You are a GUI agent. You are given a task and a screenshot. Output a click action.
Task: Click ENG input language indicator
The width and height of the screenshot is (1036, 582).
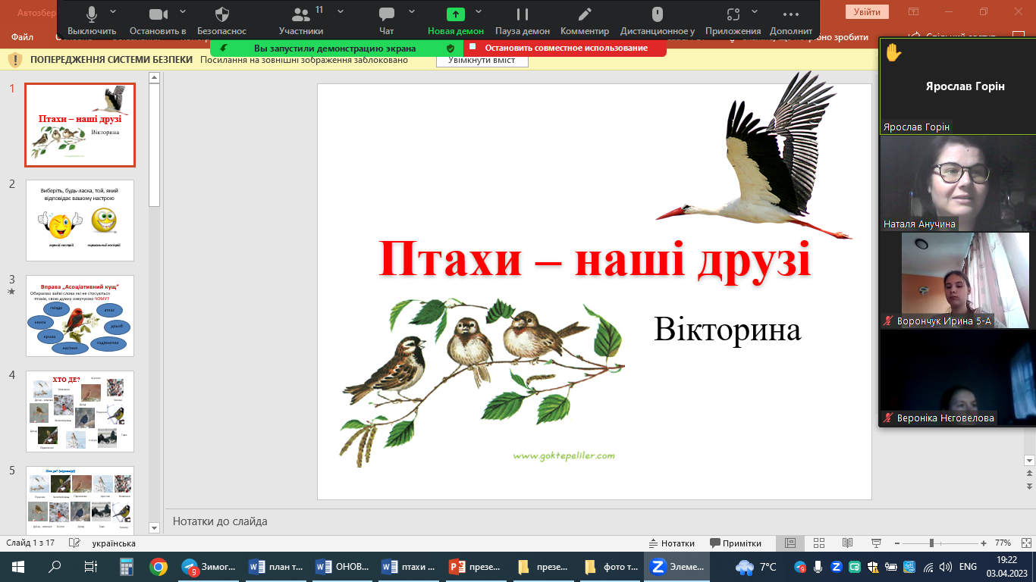tap(968, 567)
